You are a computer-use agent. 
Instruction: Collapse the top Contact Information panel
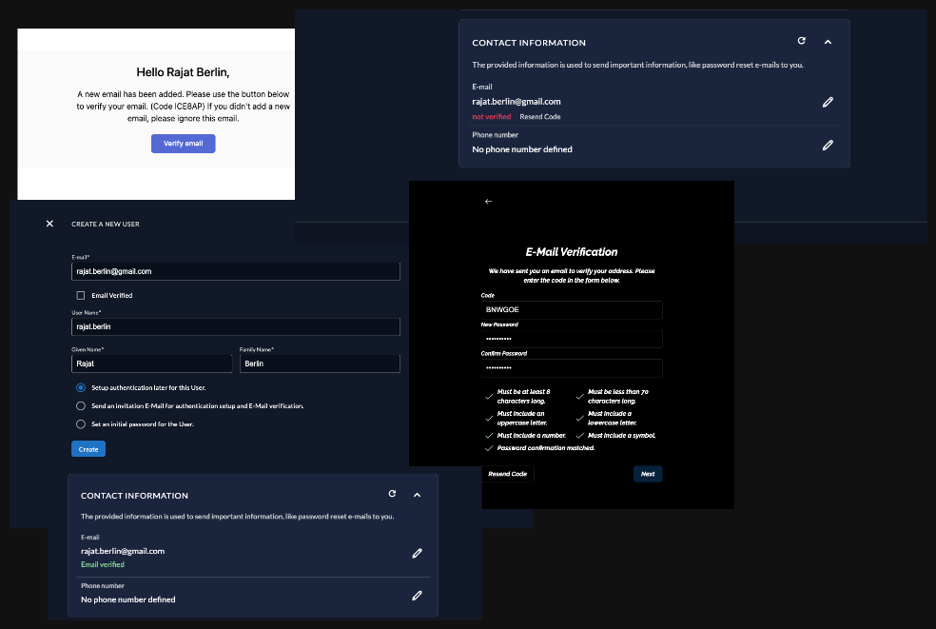tap(828, 42)
